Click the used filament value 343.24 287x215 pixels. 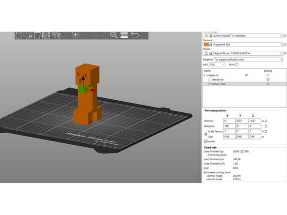pyautogui.click(x=237, y=159)
